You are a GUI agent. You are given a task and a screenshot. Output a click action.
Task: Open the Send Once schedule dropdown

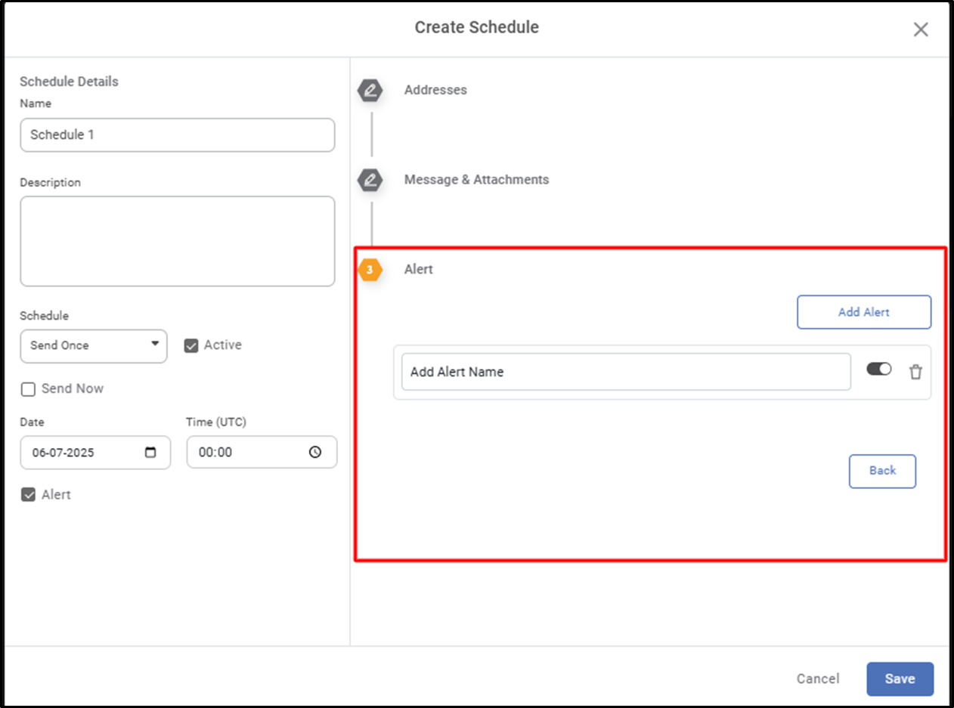(94, 345)
